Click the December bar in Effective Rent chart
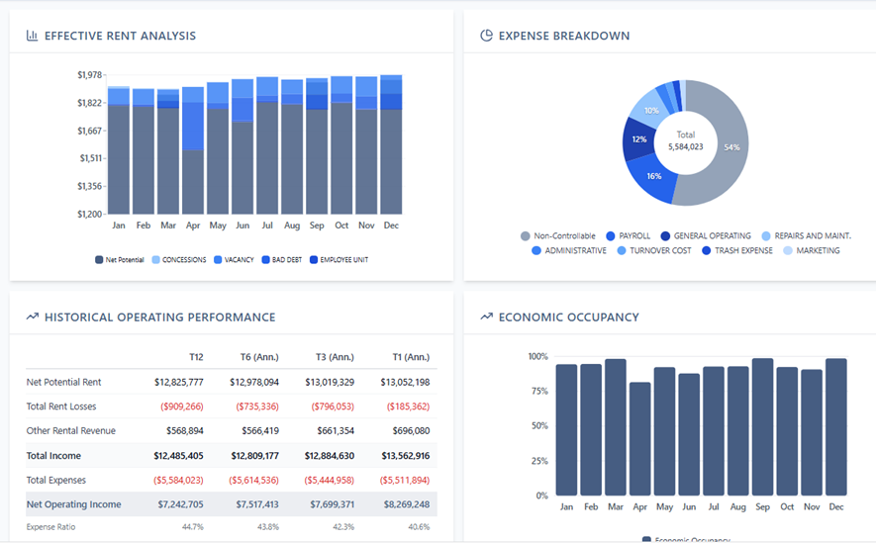 click(391, 144)
